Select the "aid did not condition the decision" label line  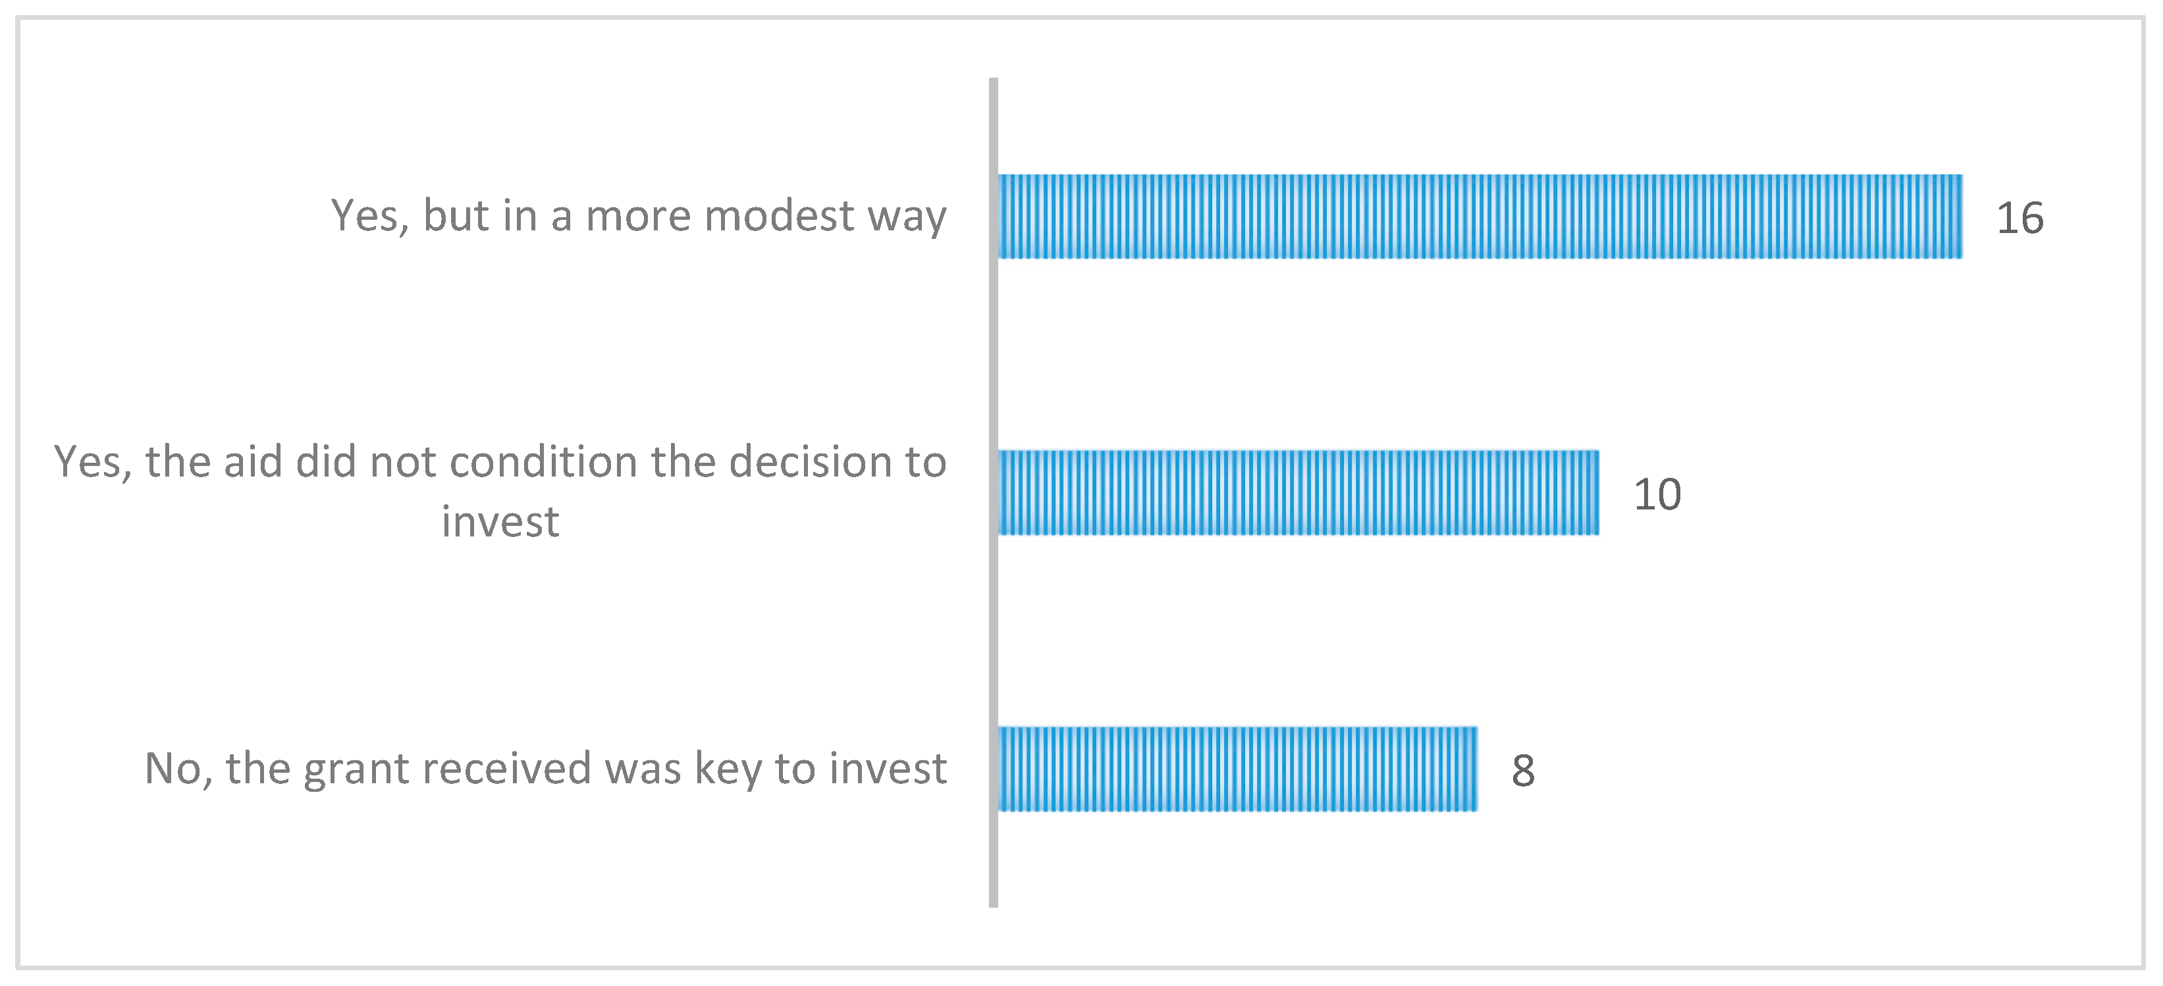500,462
